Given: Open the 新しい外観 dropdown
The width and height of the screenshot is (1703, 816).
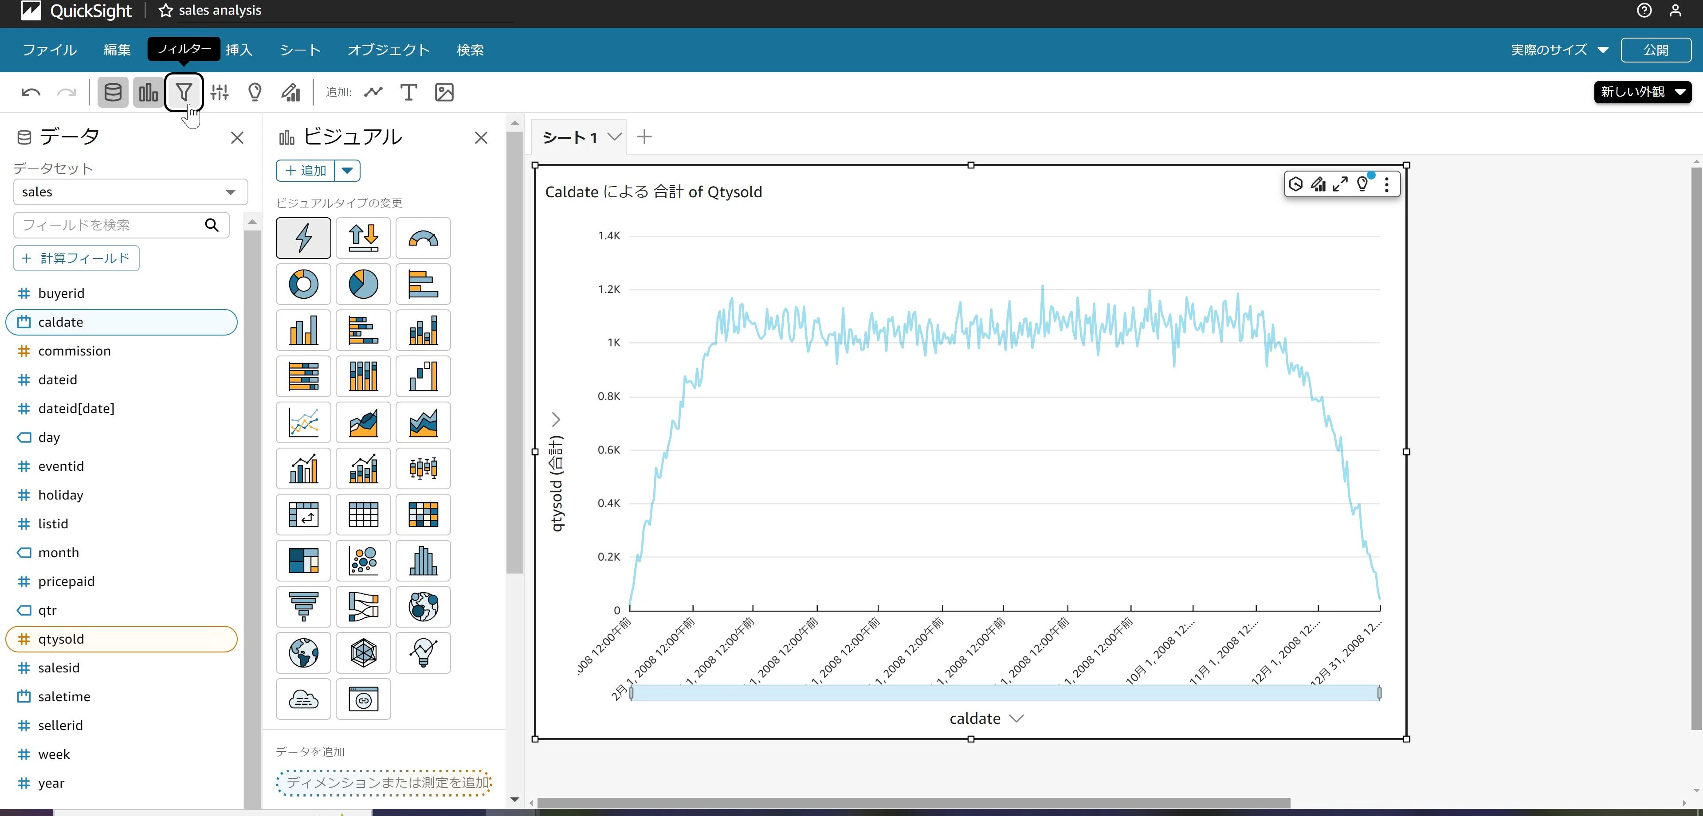Looking at the screenshot, I should click(1642, 92).
